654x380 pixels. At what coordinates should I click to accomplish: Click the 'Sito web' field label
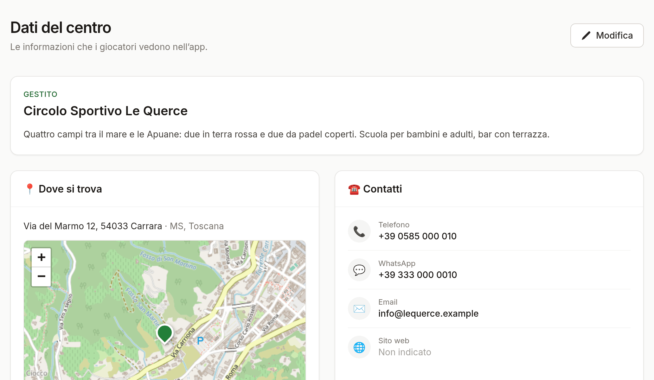[394, 341]
